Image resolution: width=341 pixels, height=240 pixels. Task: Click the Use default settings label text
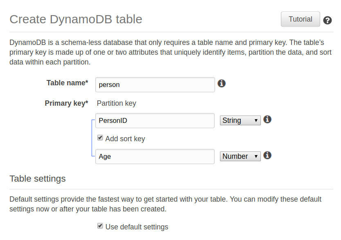point(137,227)
